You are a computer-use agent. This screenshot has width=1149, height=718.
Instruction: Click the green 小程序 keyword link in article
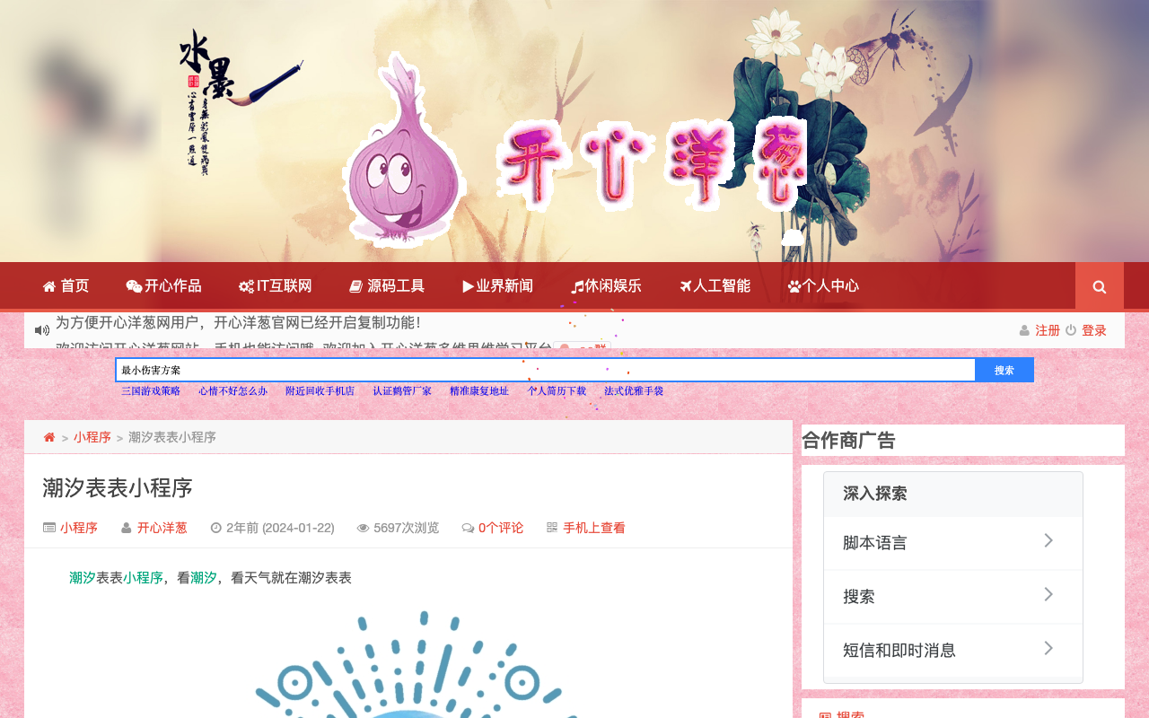[x=143, y=578]
